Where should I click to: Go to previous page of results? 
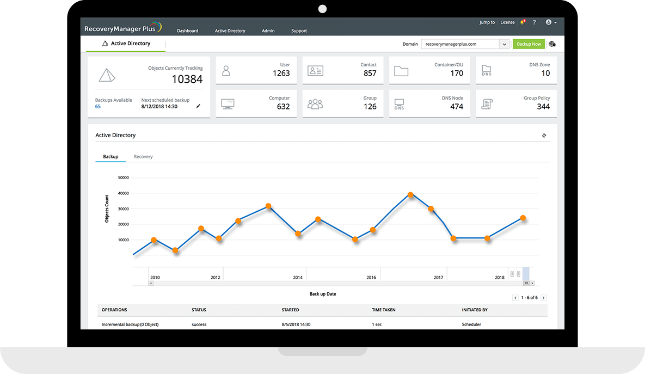tap(515, 298)
